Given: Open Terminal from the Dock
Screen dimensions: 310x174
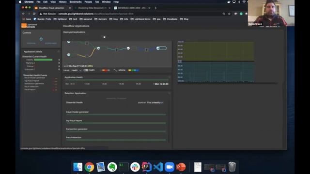Looking at the screenshot, I should 124,167.
